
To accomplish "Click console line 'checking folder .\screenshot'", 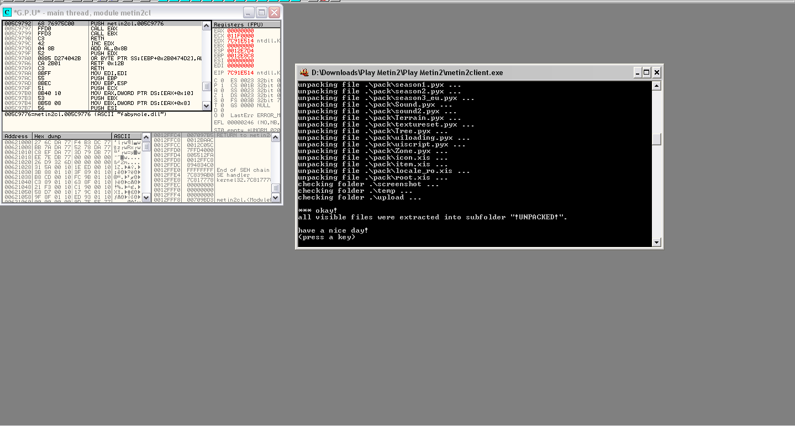I will click(x=368, y=184).
